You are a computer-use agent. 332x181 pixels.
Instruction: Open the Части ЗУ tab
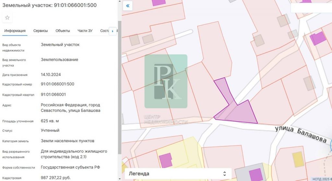85,31
